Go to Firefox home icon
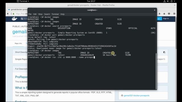Viewport: 182px width, 102px height. click(x=164, y=14)
